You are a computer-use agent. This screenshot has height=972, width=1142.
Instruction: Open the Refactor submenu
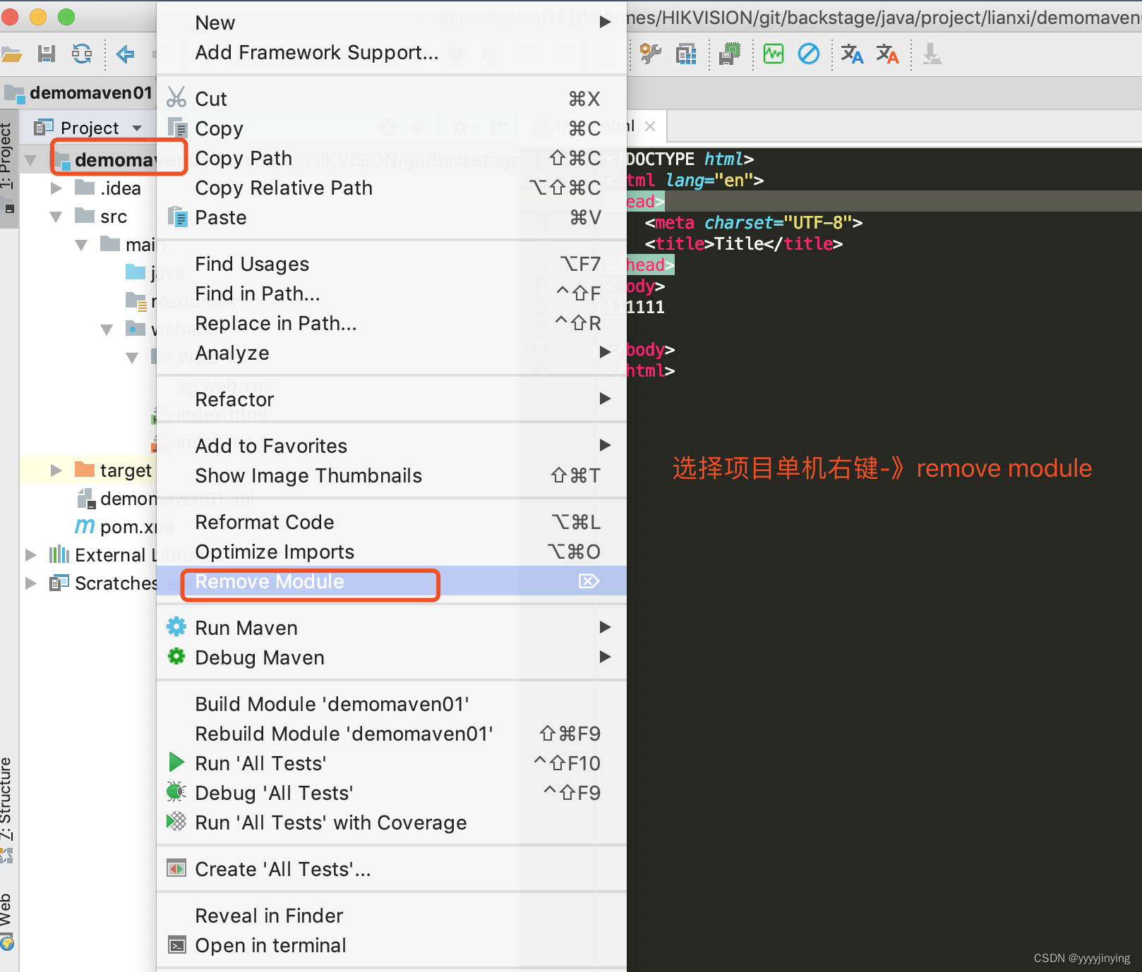click(x=391, y=399)
